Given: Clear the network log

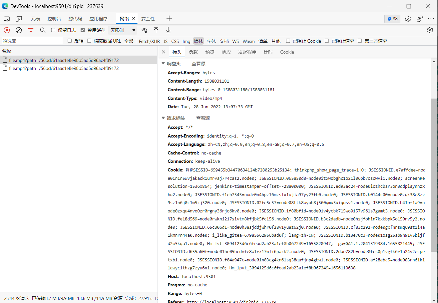Looking at the screenshot, I should [19, 30].
